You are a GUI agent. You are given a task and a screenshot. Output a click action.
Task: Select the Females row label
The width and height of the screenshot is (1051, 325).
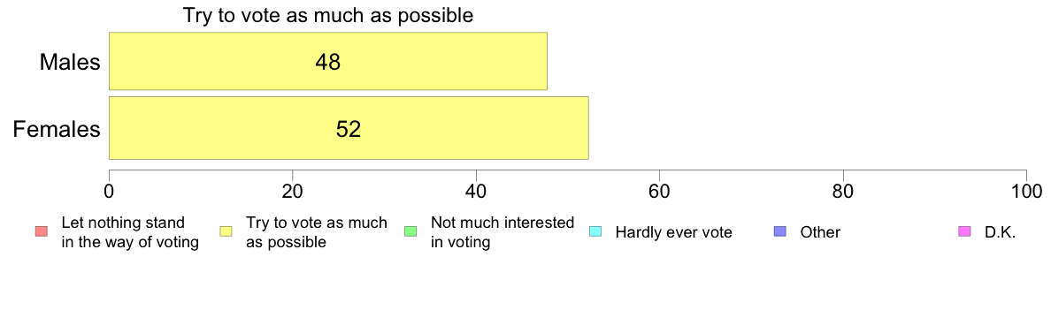(x=57, y=129)
